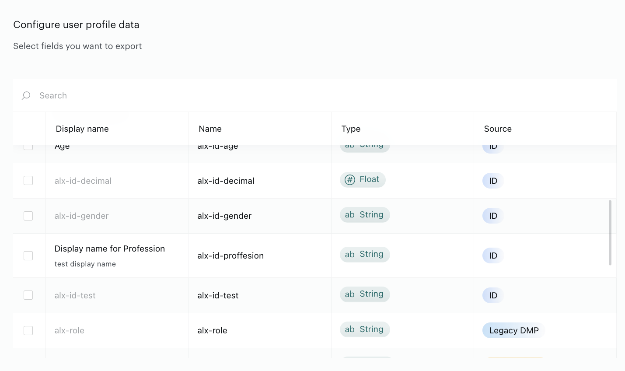The height and width of the screenshot is (371, 625).
Task: Click String badge in alx-id-test row
Action: tap(365, 294)
